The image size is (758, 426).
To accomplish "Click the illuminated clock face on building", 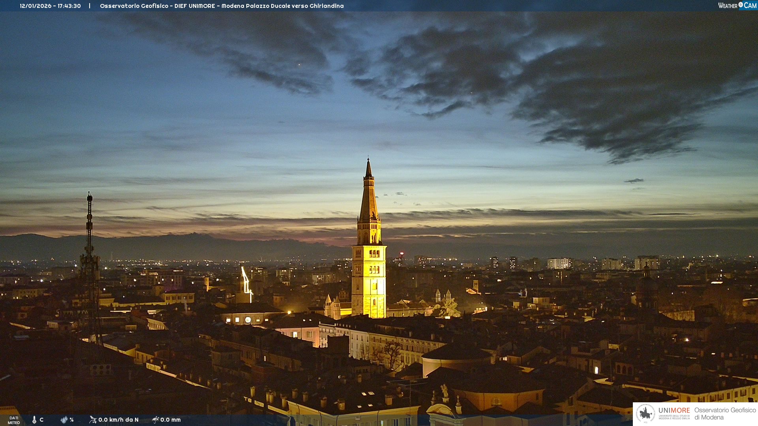I will pos(248,320).
